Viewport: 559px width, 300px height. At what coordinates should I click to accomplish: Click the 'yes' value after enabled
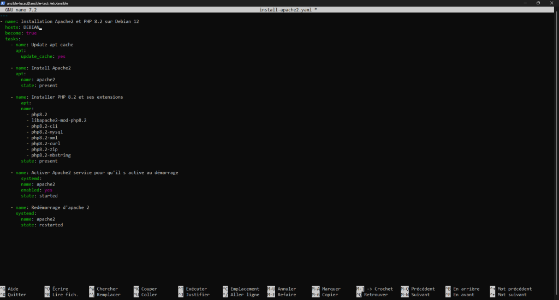48,190
